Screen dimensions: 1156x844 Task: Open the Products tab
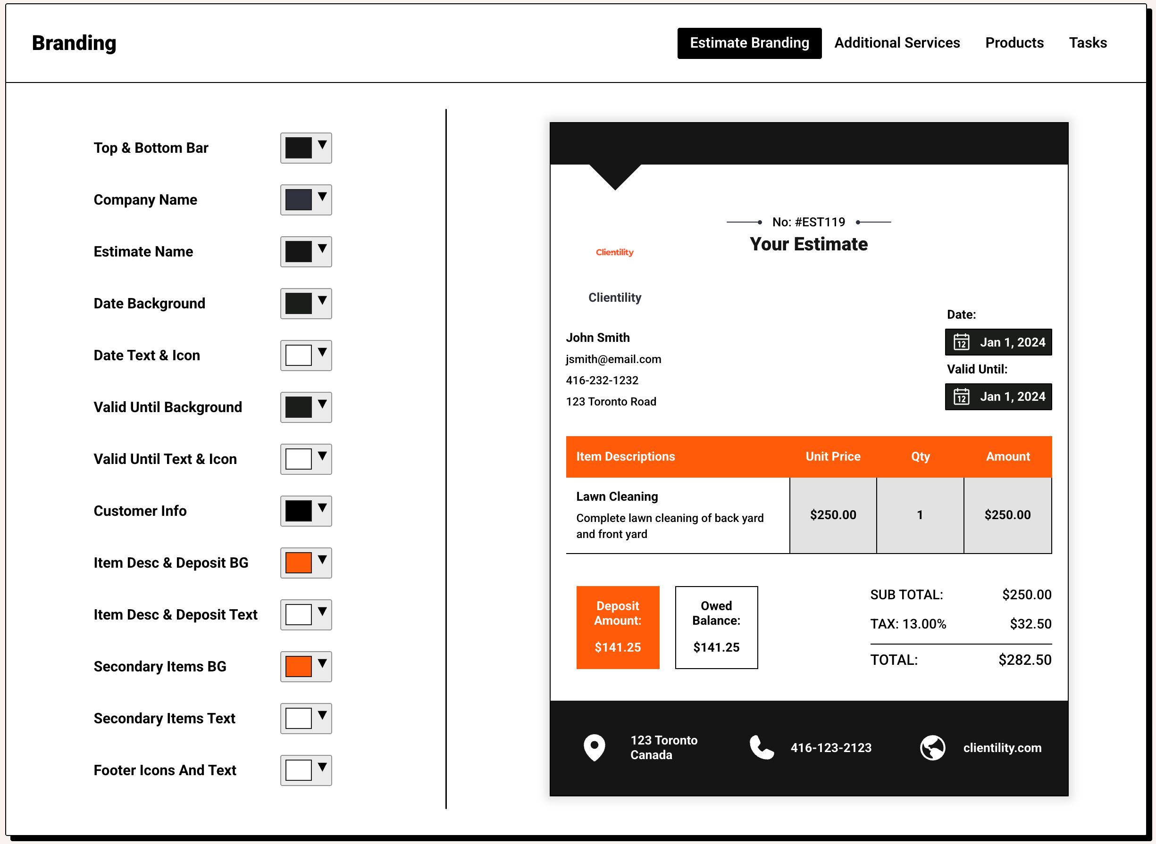1014,43
